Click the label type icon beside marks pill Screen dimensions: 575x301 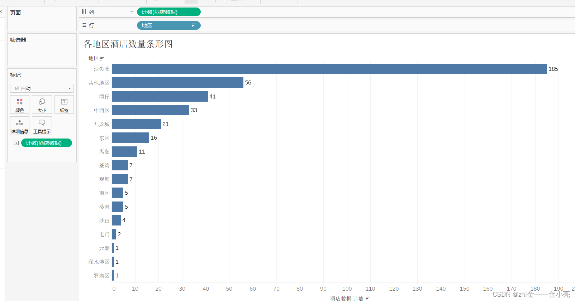(16, 143)
